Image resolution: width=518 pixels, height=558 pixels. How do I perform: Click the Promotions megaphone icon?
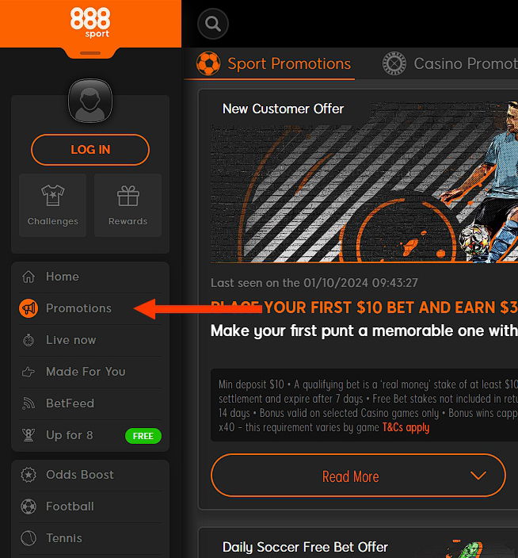(x=29, y=308)
